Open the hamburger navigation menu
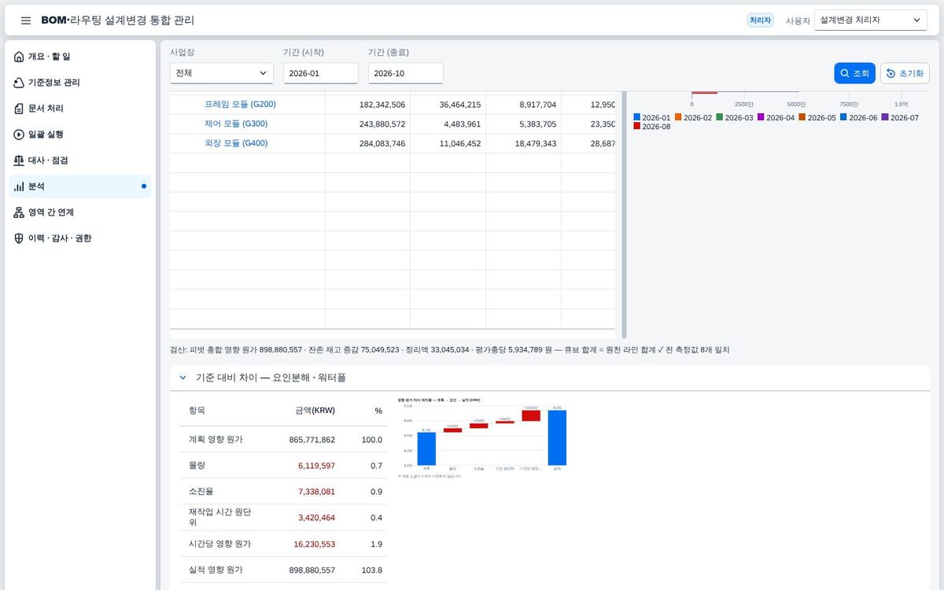Viewport: 944px width, 590px height. (26, 20)
